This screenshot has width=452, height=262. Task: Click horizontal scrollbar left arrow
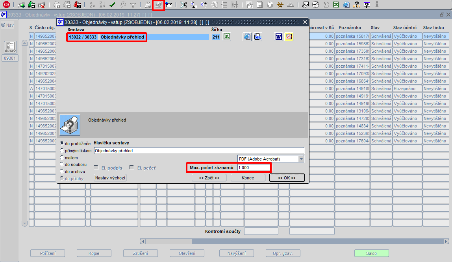point(143,241)
